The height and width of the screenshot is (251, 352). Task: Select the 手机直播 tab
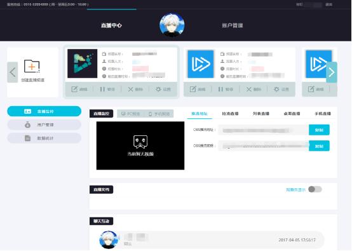tap(323, 114)
